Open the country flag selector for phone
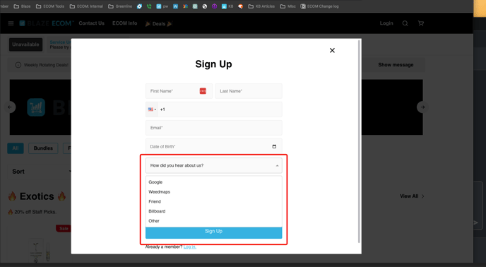486x267 pixels. (152, 109)
